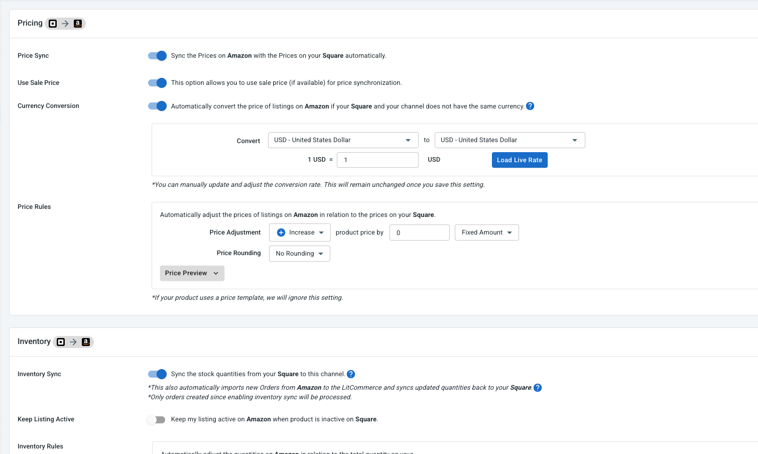
Task: Click the Load Live Rate button
Action: [x=520, y=160]
